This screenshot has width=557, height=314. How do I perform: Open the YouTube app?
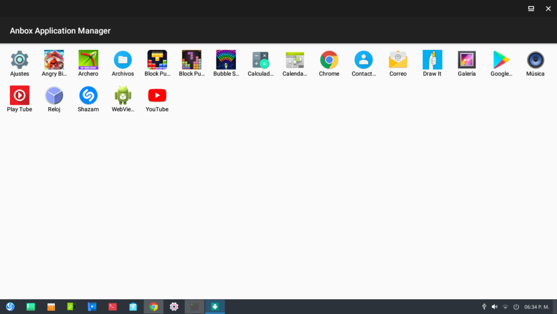tap(157, 96)
